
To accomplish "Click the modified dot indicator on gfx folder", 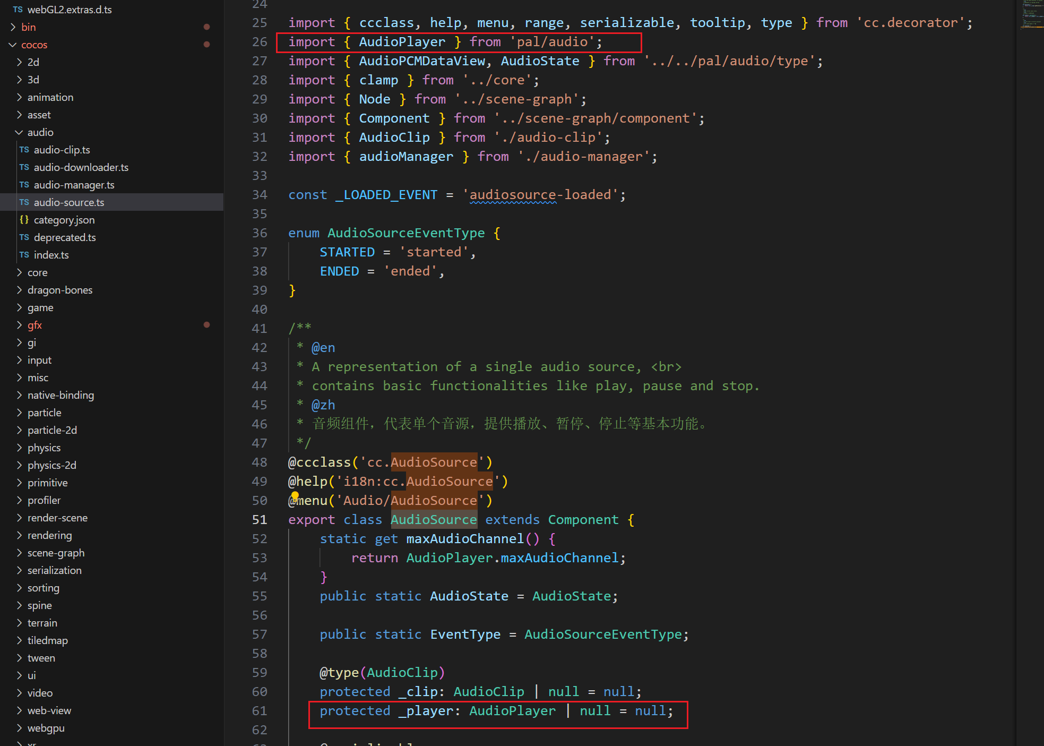I will (x=206, y=325).
